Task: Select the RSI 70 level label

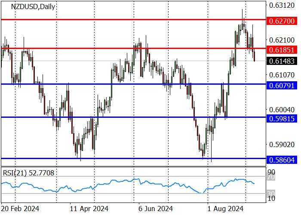Action: coord(272,177)
